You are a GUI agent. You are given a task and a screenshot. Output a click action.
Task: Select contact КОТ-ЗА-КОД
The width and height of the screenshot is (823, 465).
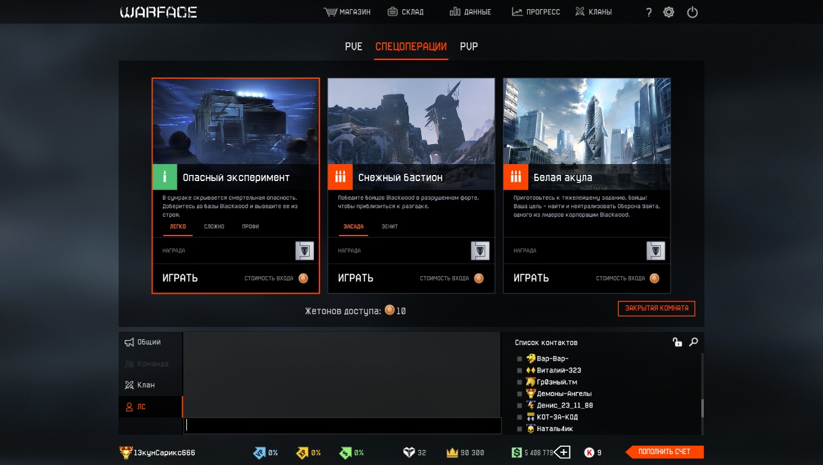[x=557, y=417]
